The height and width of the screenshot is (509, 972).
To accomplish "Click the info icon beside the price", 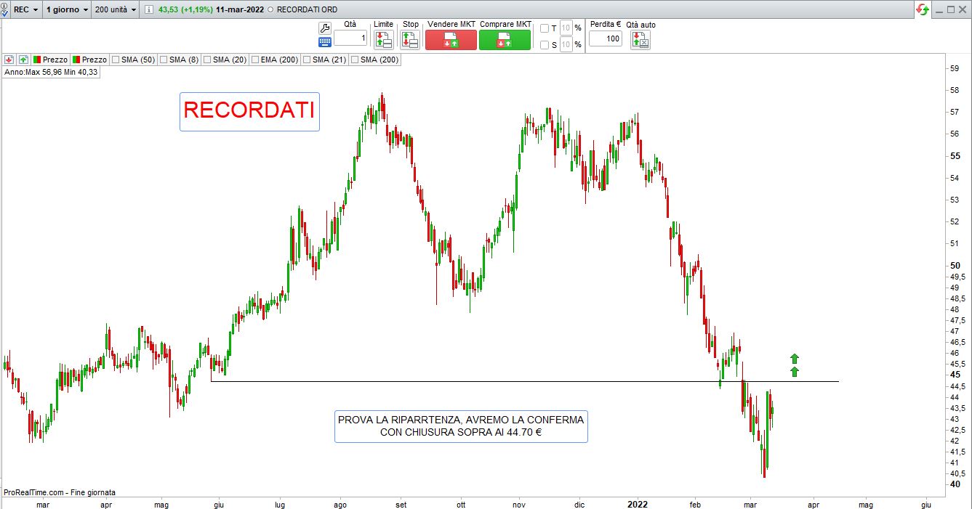I will tap(149, 10).
